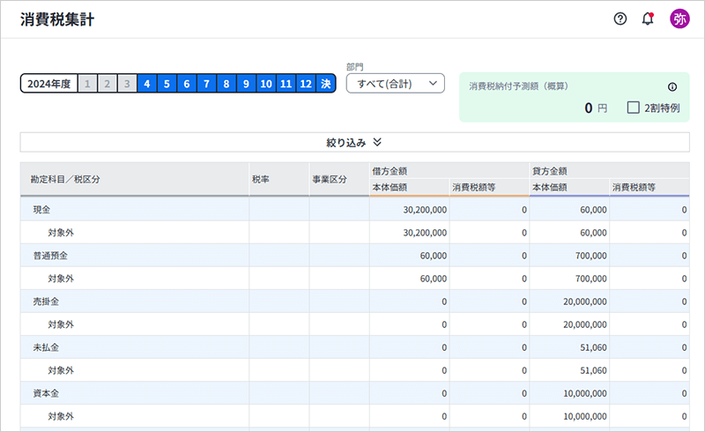Toggle the 決 settlement period button

tap(325, 84)
